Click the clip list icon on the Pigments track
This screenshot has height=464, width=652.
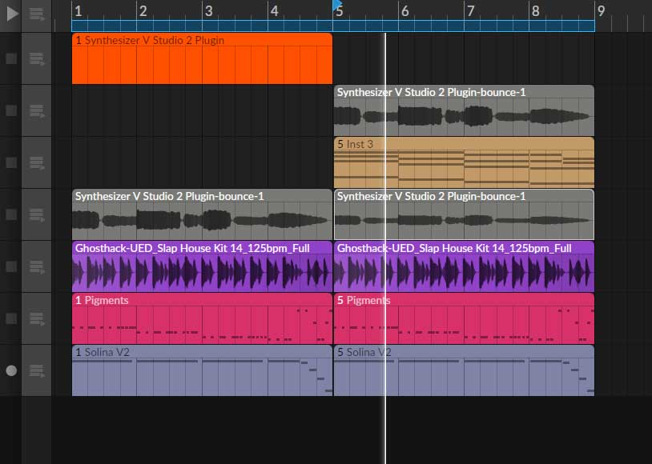click(36, 318)
